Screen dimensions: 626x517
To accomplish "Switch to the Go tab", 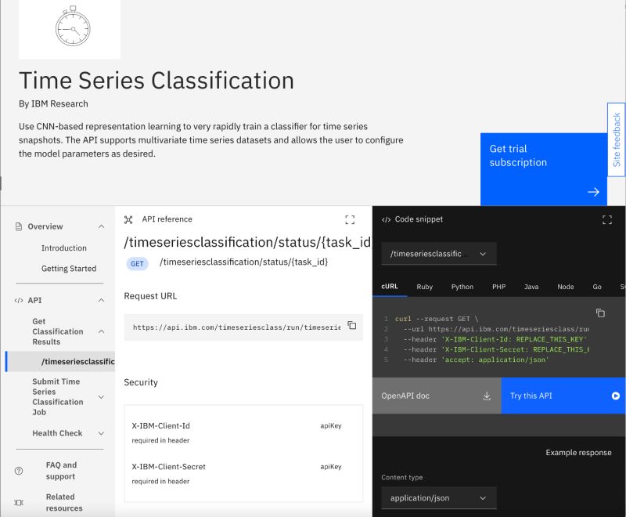I will 597,287.
